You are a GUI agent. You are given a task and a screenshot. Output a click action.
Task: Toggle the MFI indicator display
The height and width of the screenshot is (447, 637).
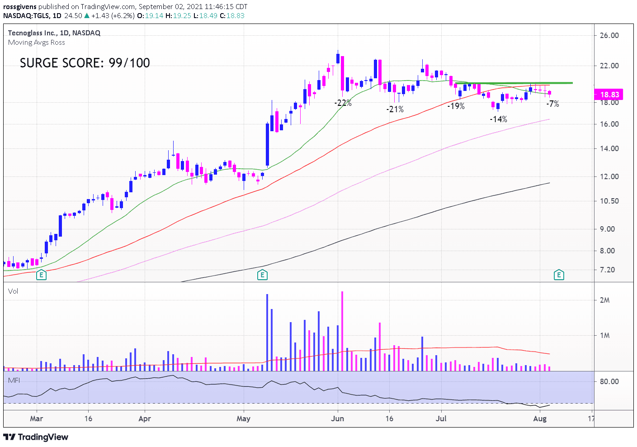[14, 380]
